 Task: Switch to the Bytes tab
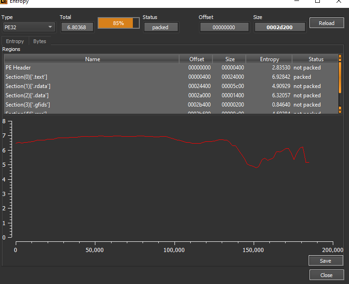point(40,41)
